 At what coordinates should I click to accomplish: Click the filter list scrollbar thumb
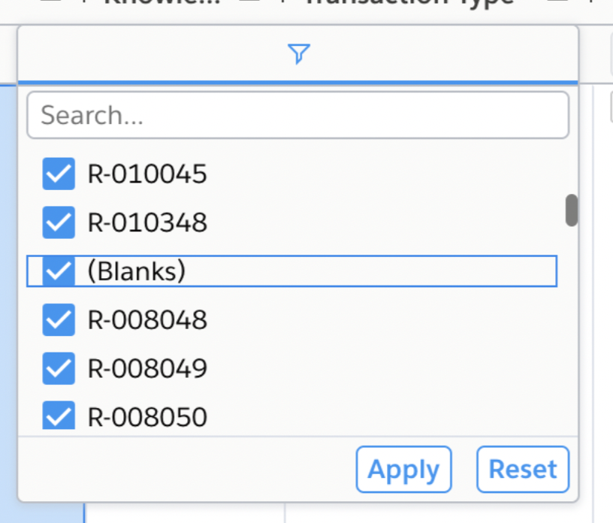(572, 210)
